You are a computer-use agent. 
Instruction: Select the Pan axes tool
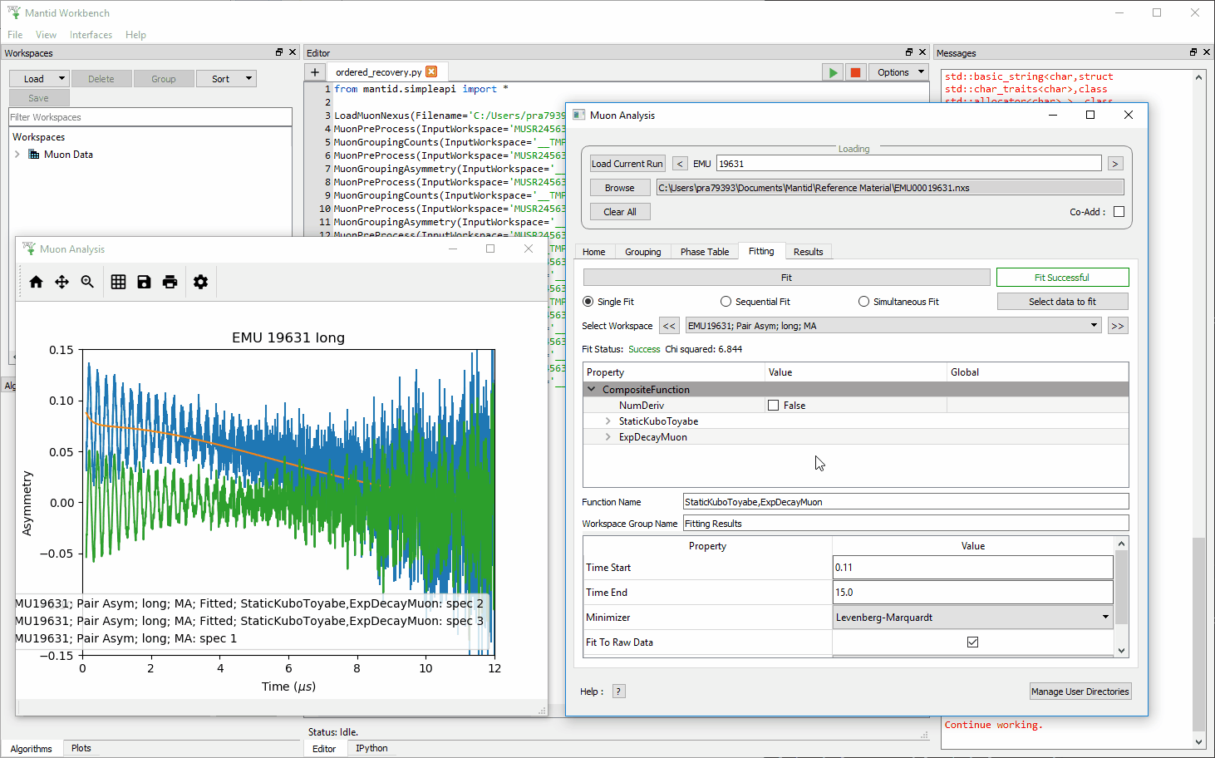pyautogui.click(x=61, y=283)
